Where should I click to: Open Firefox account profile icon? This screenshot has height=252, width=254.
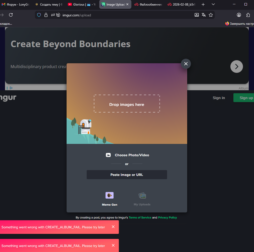[239, 15]
